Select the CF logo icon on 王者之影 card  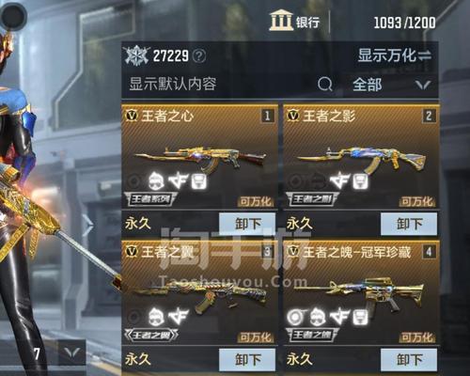tap(339, 180)
